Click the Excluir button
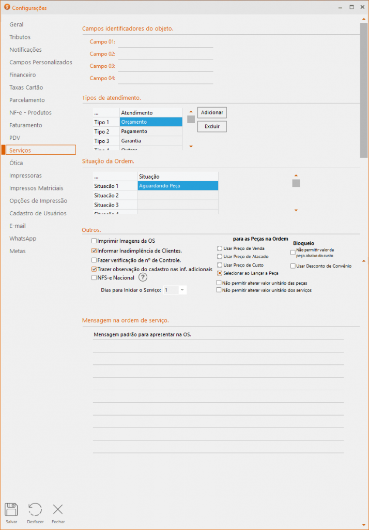 coord(212,126)
